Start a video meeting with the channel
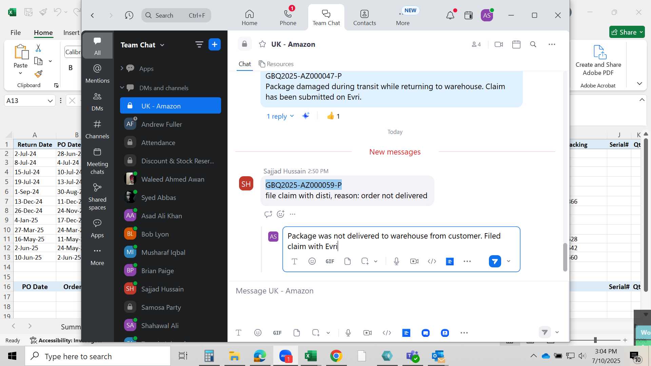The width and height of the screenshot is (651, 366). coord(498,44)
